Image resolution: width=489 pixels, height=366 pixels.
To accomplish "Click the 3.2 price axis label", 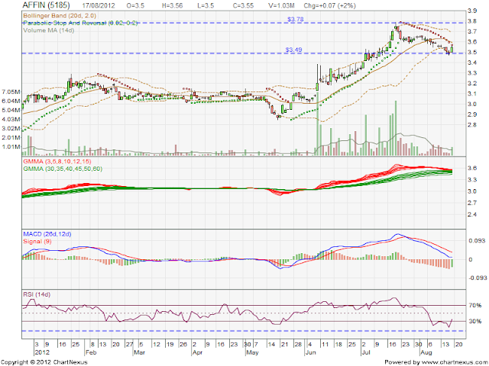I will [472, 83].
